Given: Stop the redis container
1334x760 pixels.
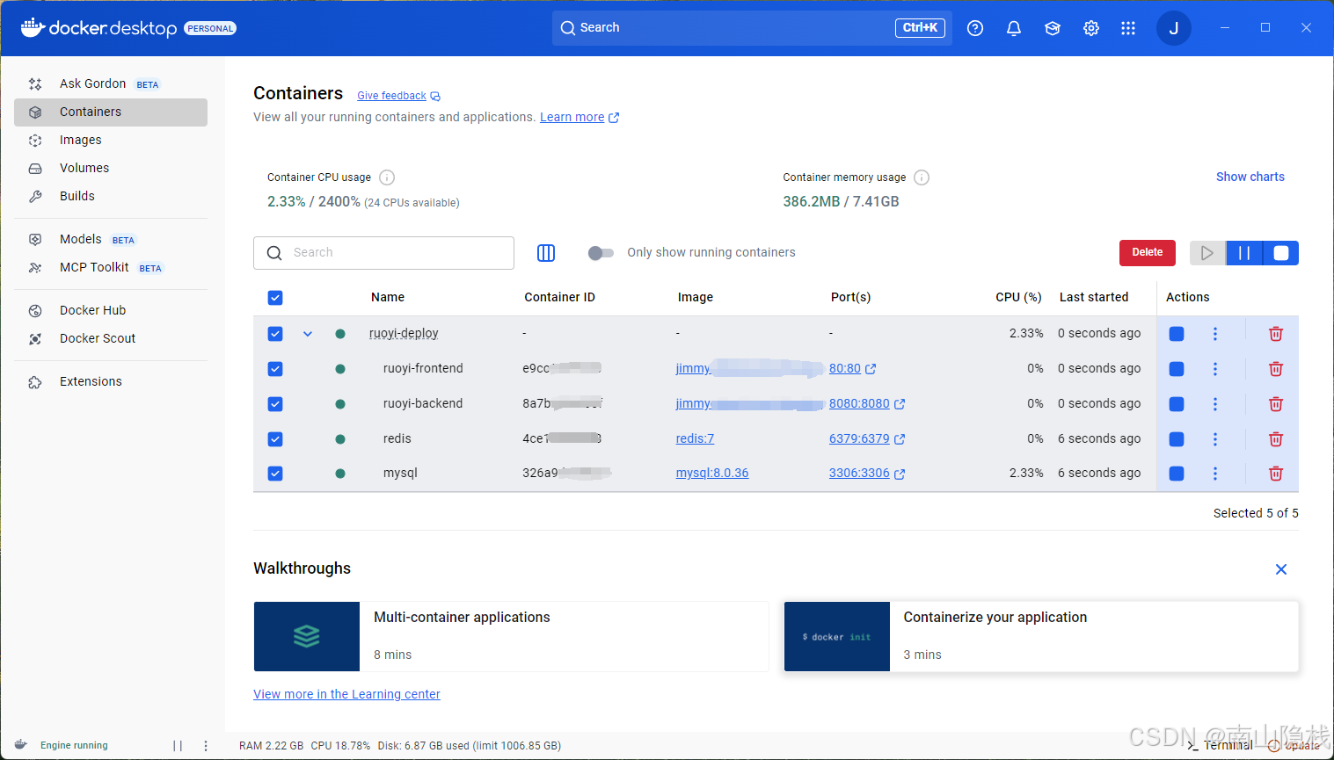Looking at the screenshot, I should tap(1177, 439).
